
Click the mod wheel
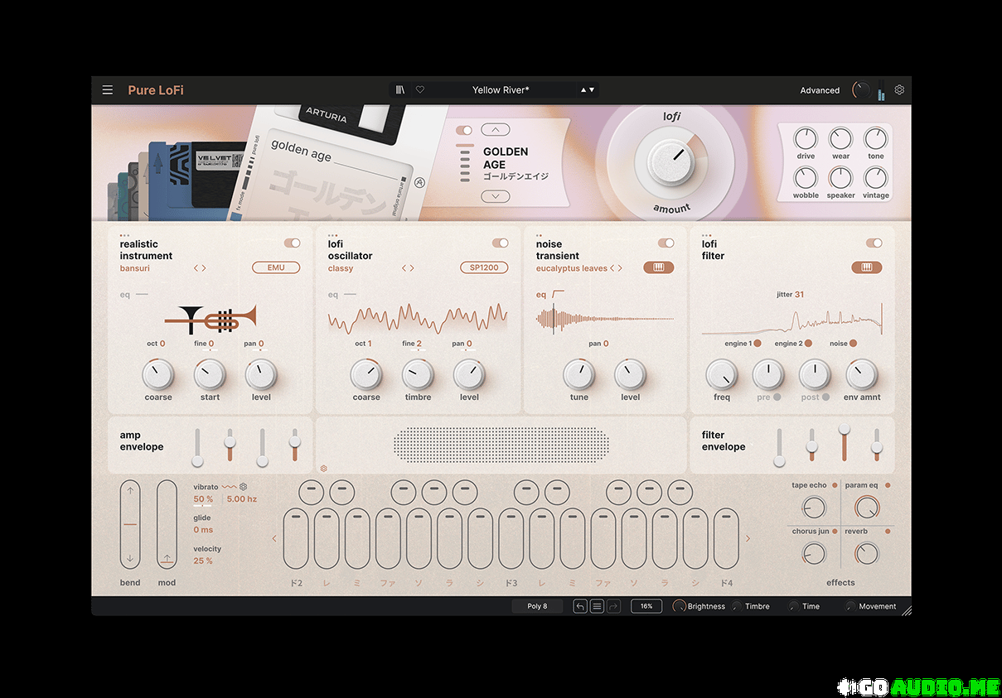click(x=167, y=523)
